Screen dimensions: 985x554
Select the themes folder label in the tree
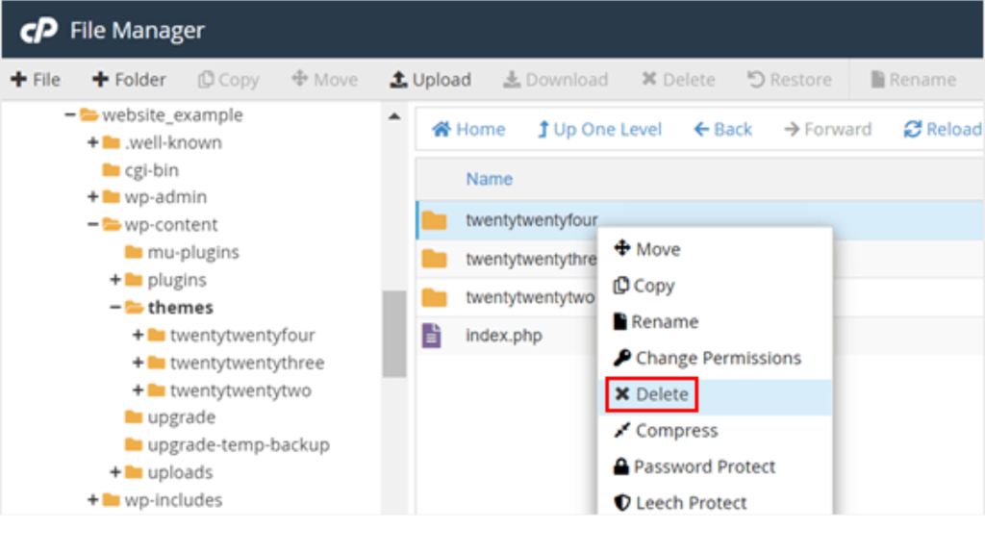point(180,308)
